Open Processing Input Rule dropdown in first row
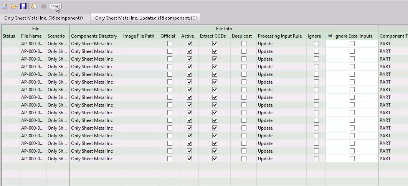 tap(281, 44)
